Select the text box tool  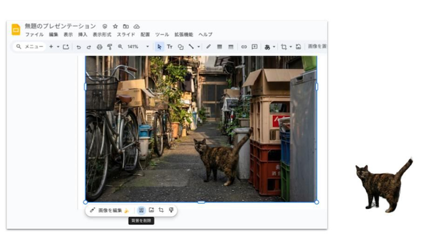coord(170,47)
